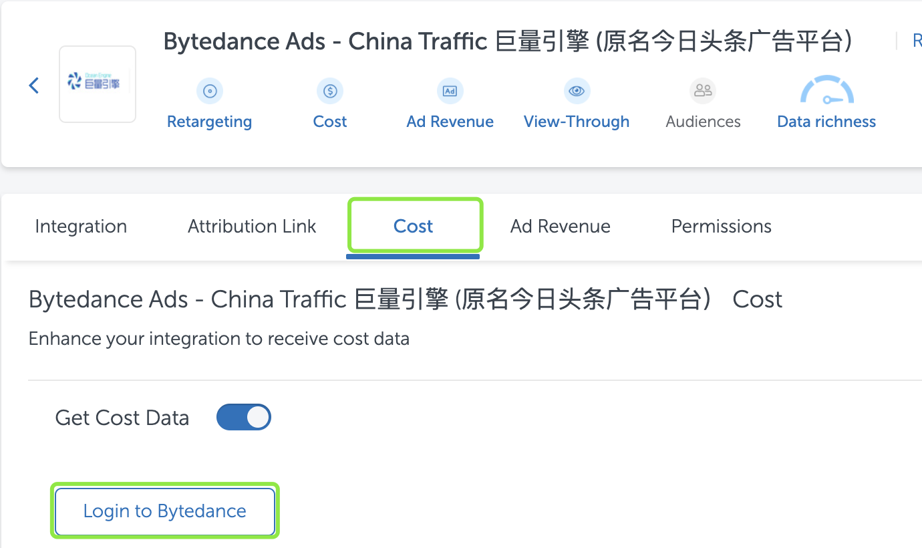Switch to the Attribution Link tab
The image size is (922, 548).
pyautogui.click(x=252, y=227)
